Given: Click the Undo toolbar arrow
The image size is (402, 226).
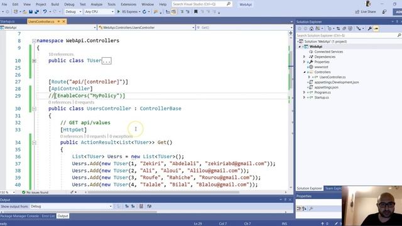Looking at the screenshot, I should click(x=45, y=12).
